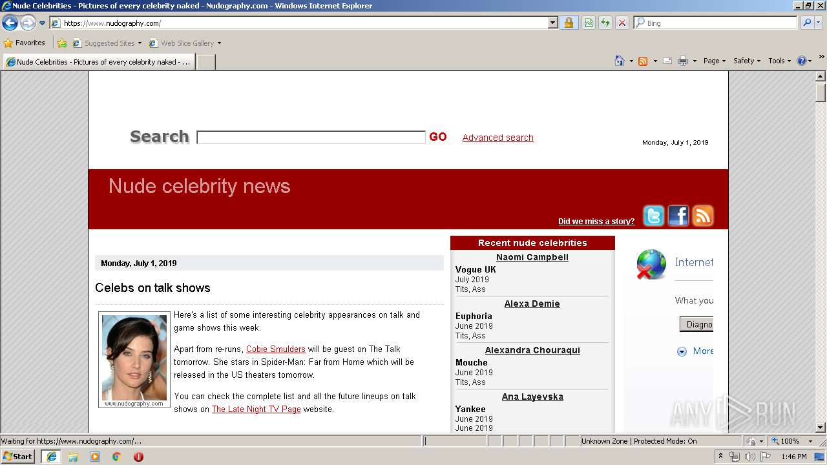
Task: Click the Diagnose connection problems button
Action: pyautogui.click(x=696, y=324)
